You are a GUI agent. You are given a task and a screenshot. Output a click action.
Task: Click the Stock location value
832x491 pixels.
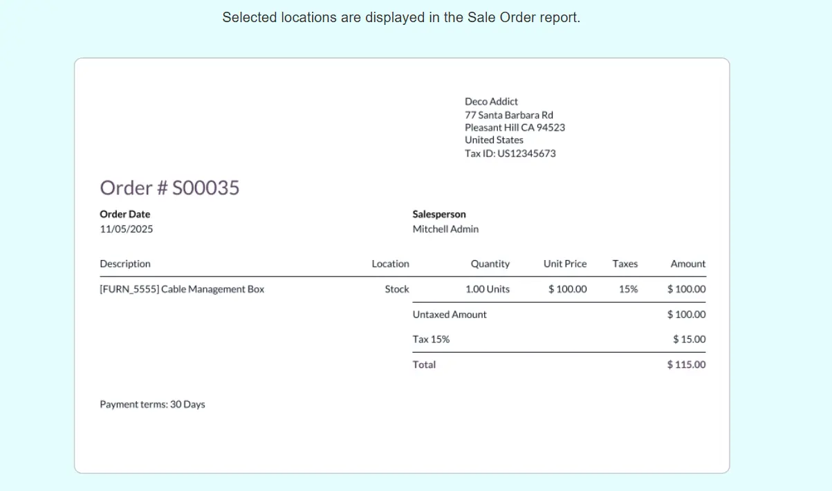tap(396, 289)
